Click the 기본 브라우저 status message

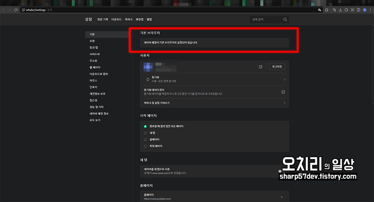click(171, 42)
